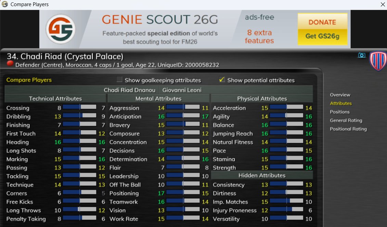
Task: Open Positional Rating view
Action: pos(348,129)
